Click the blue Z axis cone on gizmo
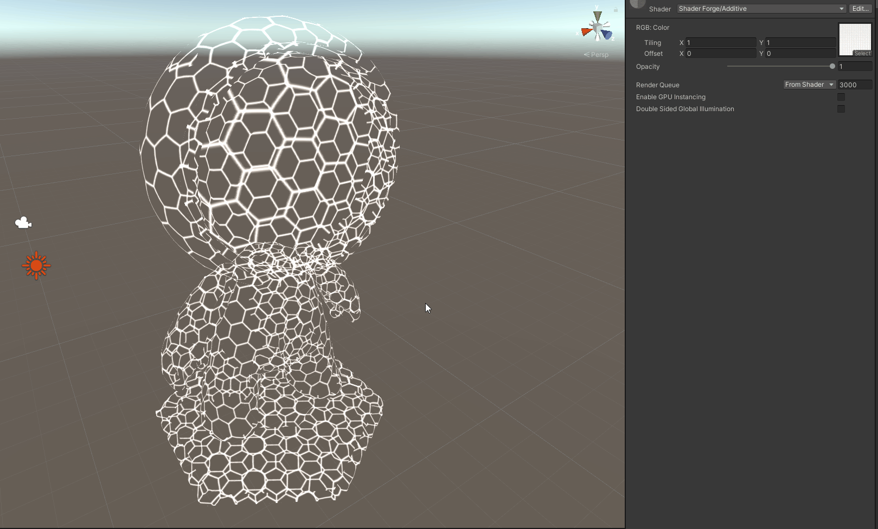Image resolution: width=878 pixels, height=529 pixels. point(607,35)
